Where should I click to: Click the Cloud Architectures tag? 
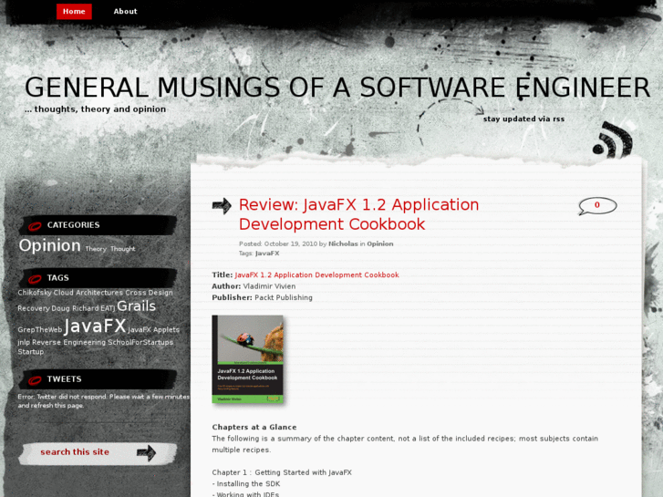(88, 293)
